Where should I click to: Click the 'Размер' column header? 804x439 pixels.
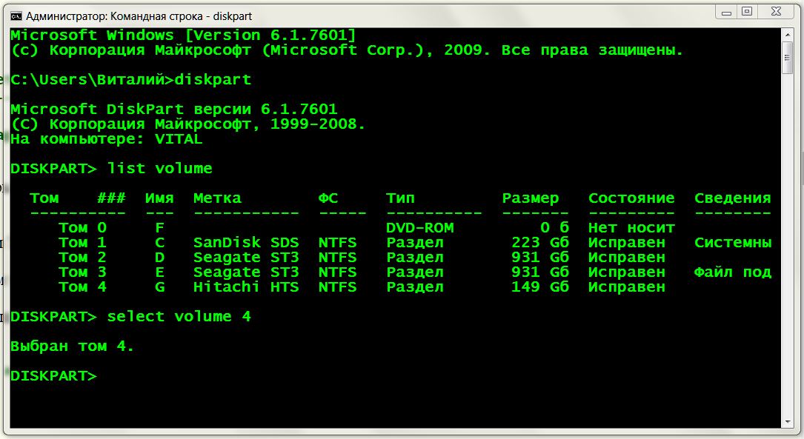[x=530, y=198]
